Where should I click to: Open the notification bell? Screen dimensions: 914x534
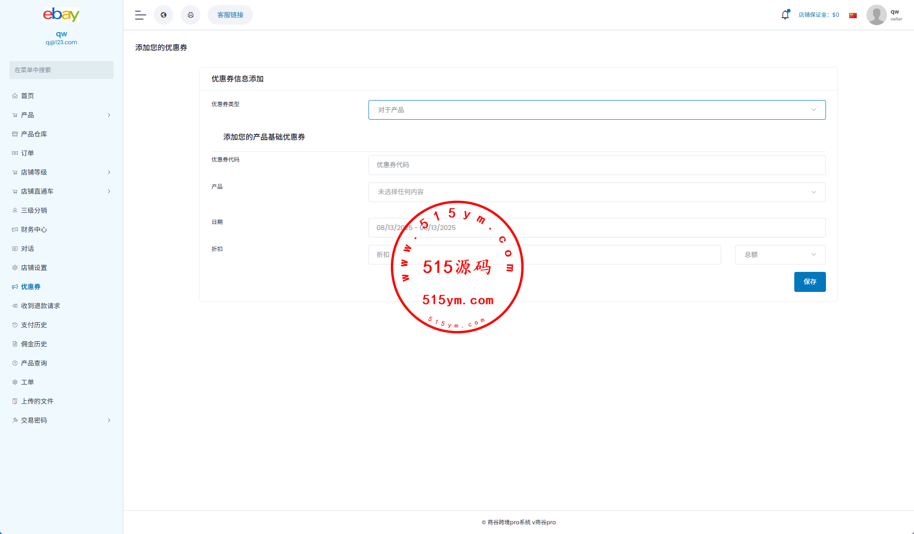click(x=785, y=15)
